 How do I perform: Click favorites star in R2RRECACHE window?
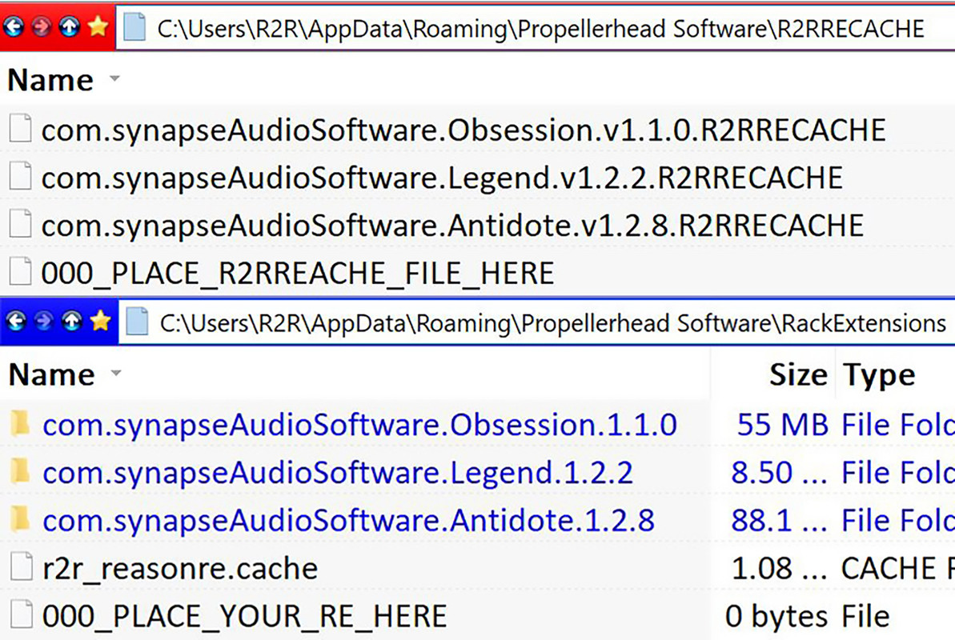tap(98, 26)
